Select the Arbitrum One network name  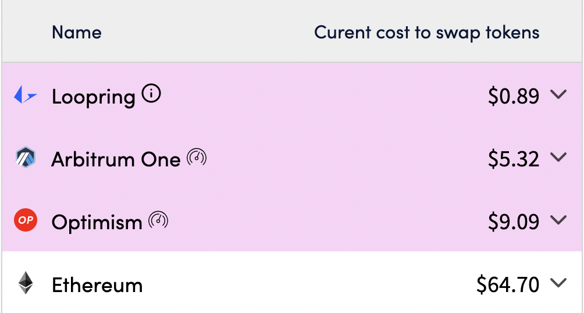coord(116,159)
